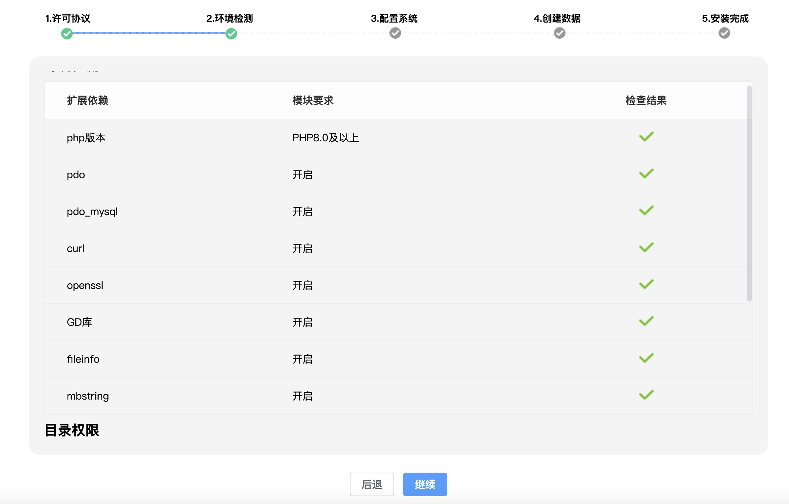789x504 pixels.
Task: Click the step 4 create data icon
Action: (560, 33)
